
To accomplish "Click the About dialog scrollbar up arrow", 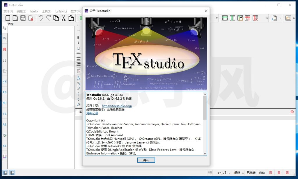I will click(x=205, y=94).
